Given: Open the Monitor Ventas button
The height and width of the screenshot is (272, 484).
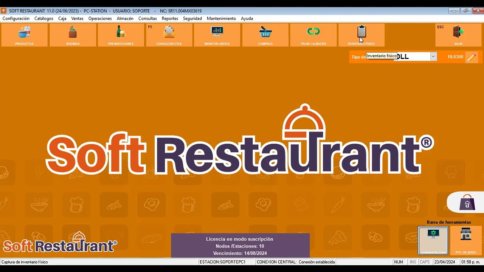Looking at the screenshot, I should coord(217,35).
